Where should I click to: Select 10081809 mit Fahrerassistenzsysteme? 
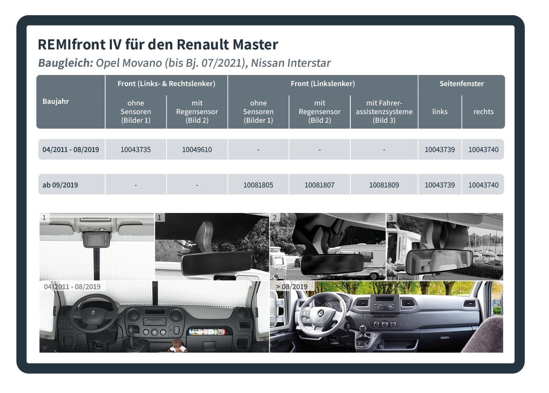click(383, 184)
